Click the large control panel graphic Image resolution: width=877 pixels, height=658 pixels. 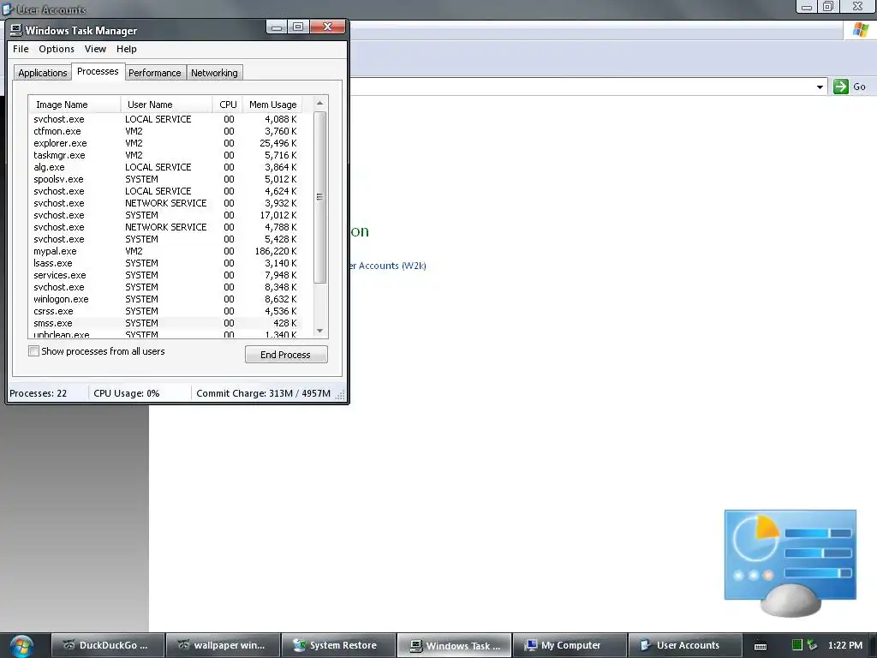point(790,562)
